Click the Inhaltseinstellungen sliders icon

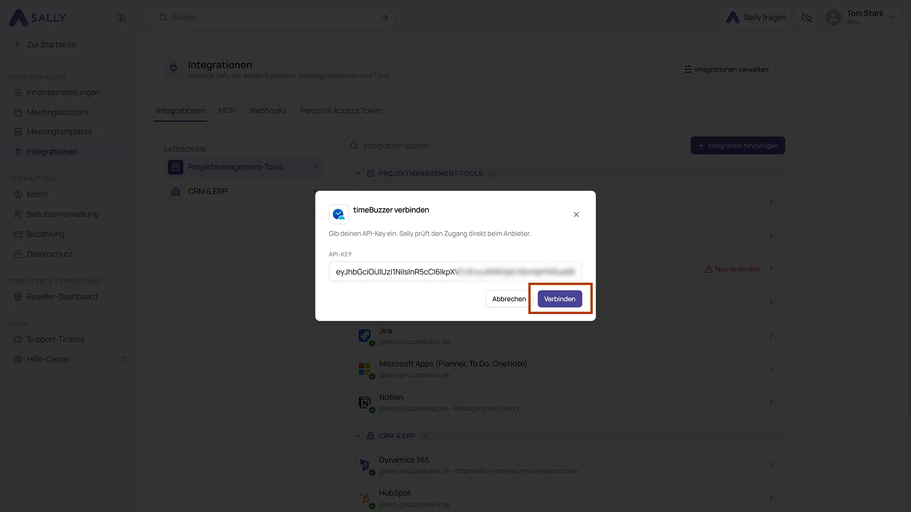[x=18, y=92]
